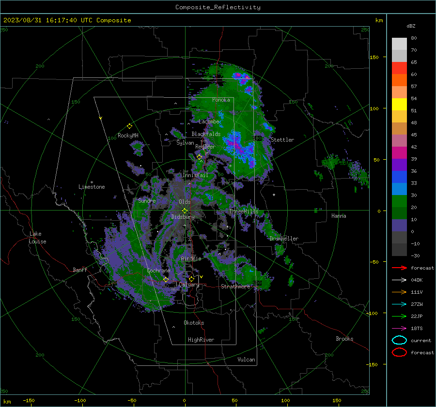Click the yellow radar-site diamond above Didsbury

click(x=185, y=211)
